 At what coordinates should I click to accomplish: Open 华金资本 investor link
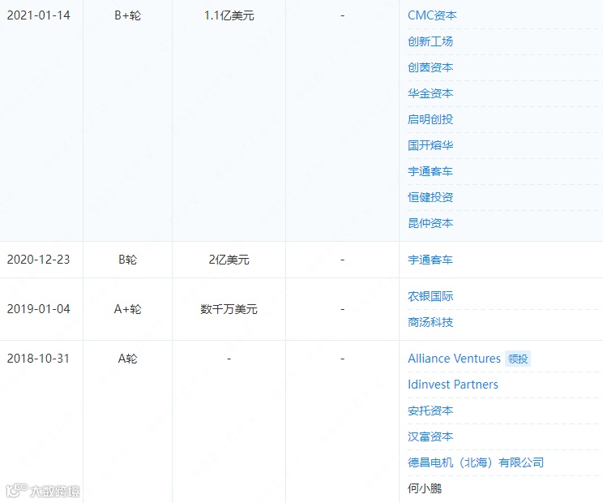coord(430,93)
